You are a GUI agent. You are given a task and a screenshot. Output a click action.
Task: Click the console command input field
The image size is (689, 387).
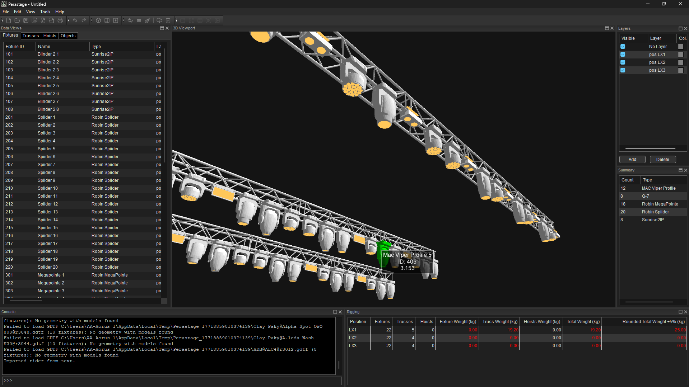[172, 381]
